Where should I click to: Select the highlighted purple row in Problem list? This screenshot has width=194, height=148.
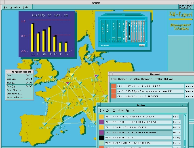(x=138, y=132)
